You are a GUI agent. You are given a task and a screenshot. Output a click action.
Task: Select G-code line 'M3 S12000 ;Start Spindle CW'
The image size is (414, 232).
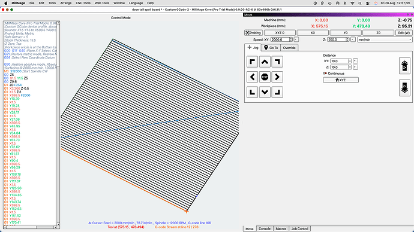click(x=26, y=71)
